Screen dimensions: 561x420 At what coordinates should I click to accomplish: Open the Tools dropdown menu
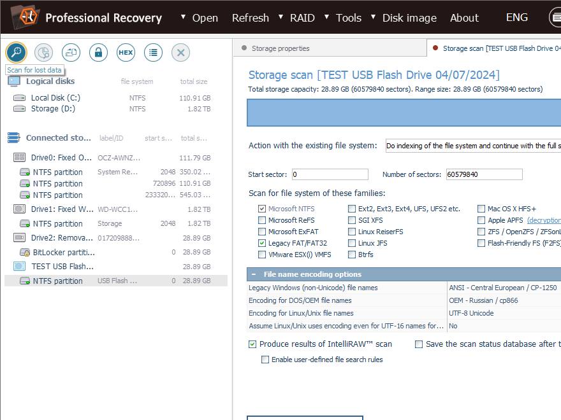348,18
